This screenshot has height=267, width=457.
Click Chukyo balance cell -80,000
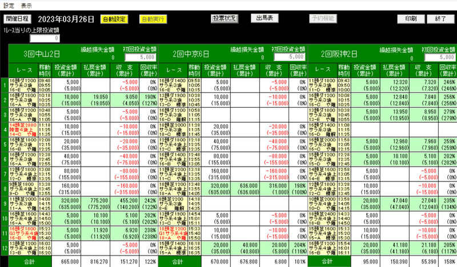coord(274,160)
